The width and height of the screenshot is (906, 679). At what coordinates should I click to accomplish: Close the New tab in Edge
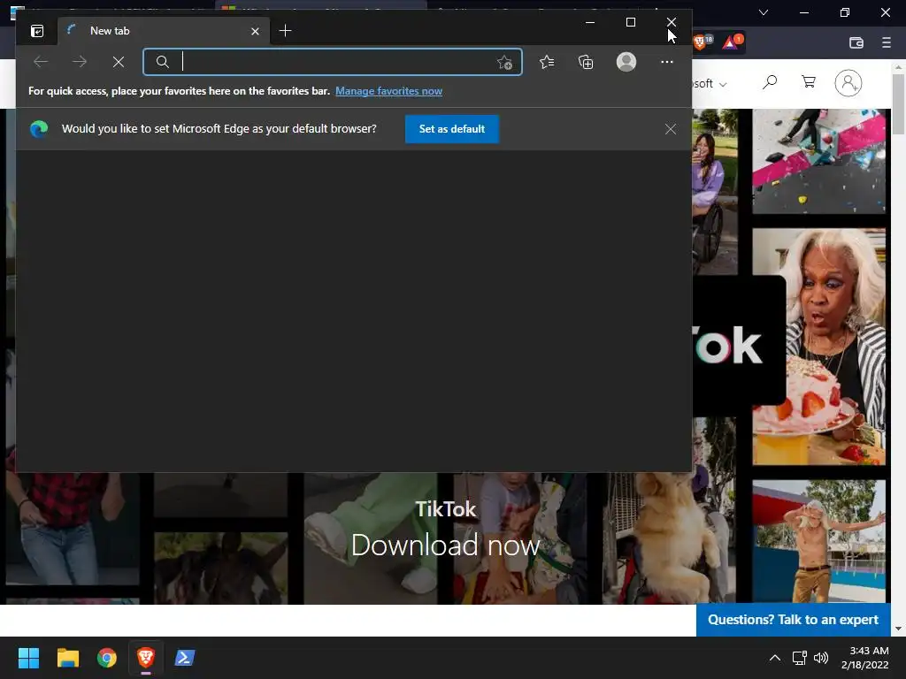[x=255, y=31]
